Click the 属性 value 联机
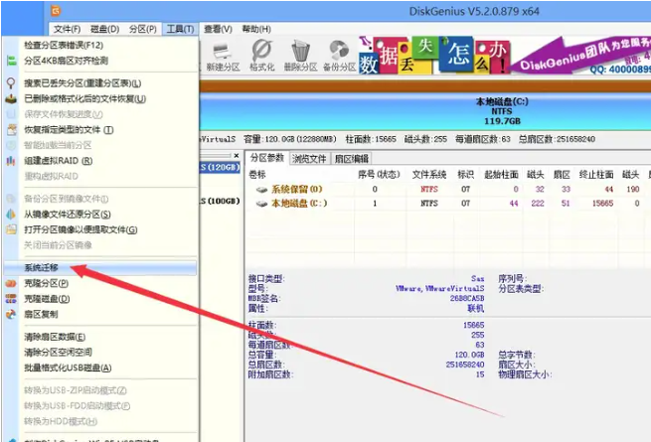This screenshot has width=651, height=442. [x=475, y=309]
